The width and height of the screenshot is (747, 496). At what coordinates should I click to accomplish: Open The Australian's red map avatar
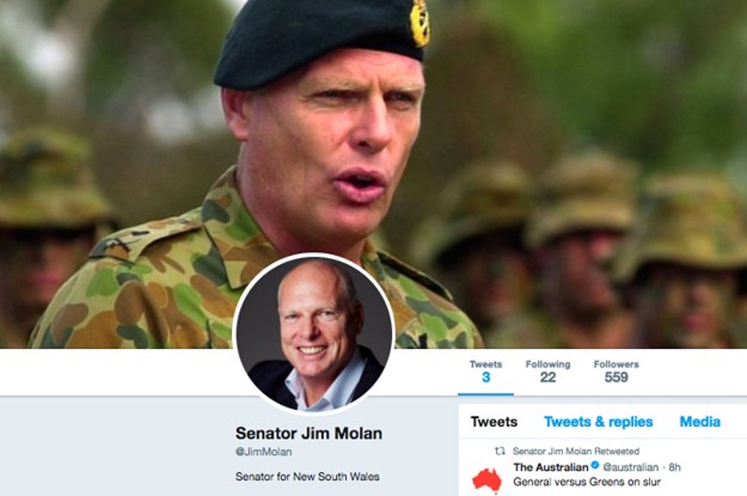coord(487,480)
